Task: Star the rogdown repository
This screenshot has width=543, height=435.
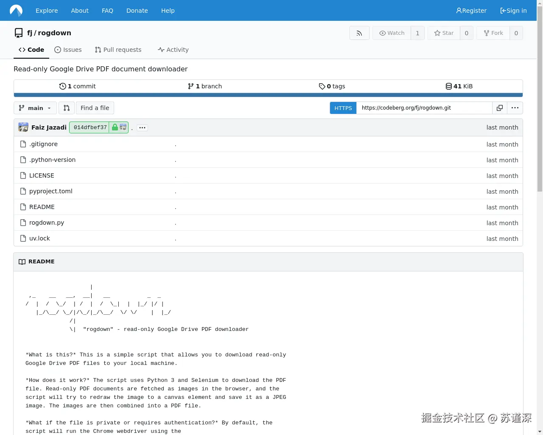Action: [x=444, y=33]
